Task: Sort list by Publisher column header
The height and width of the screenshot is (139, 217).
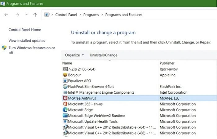Action: pos(167,63)
